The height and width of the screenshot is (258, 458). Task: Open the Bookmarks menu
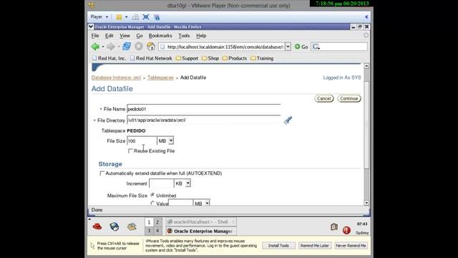(160, 36)
